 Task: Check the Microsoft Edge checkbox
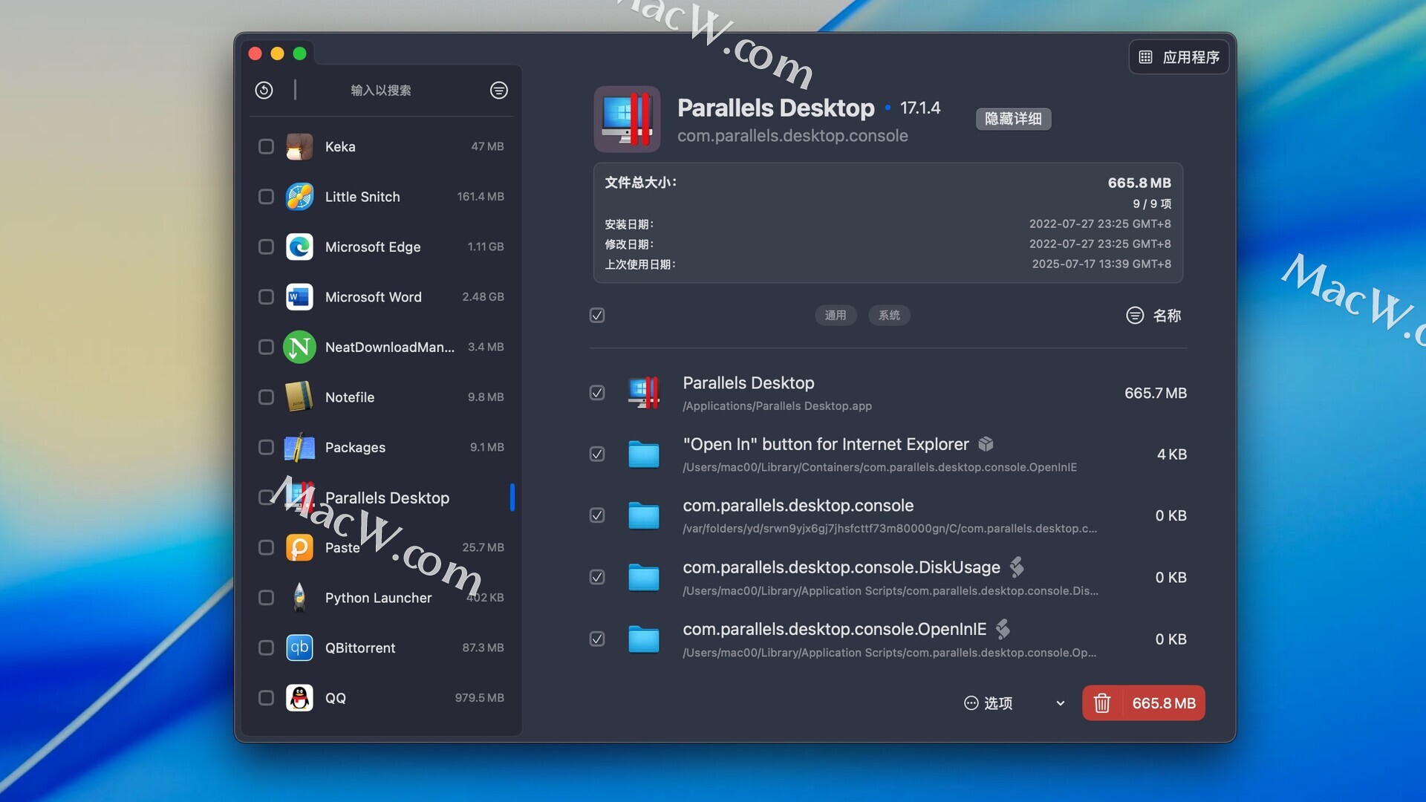click(x=266, y=247)
